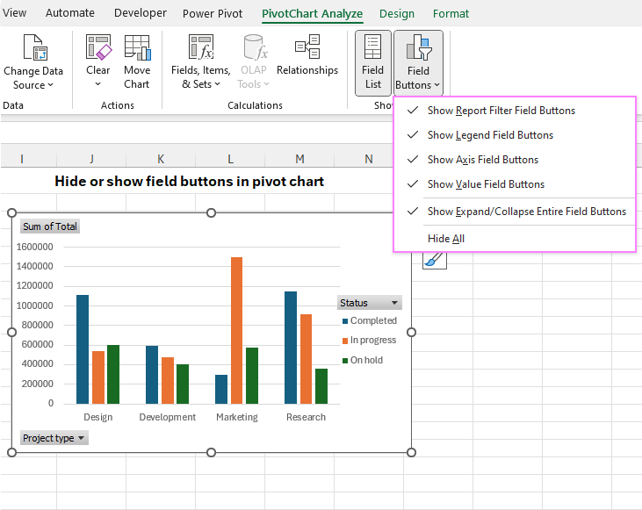Open the Relationships dialog
642x510 pixels.
[307, 57]
